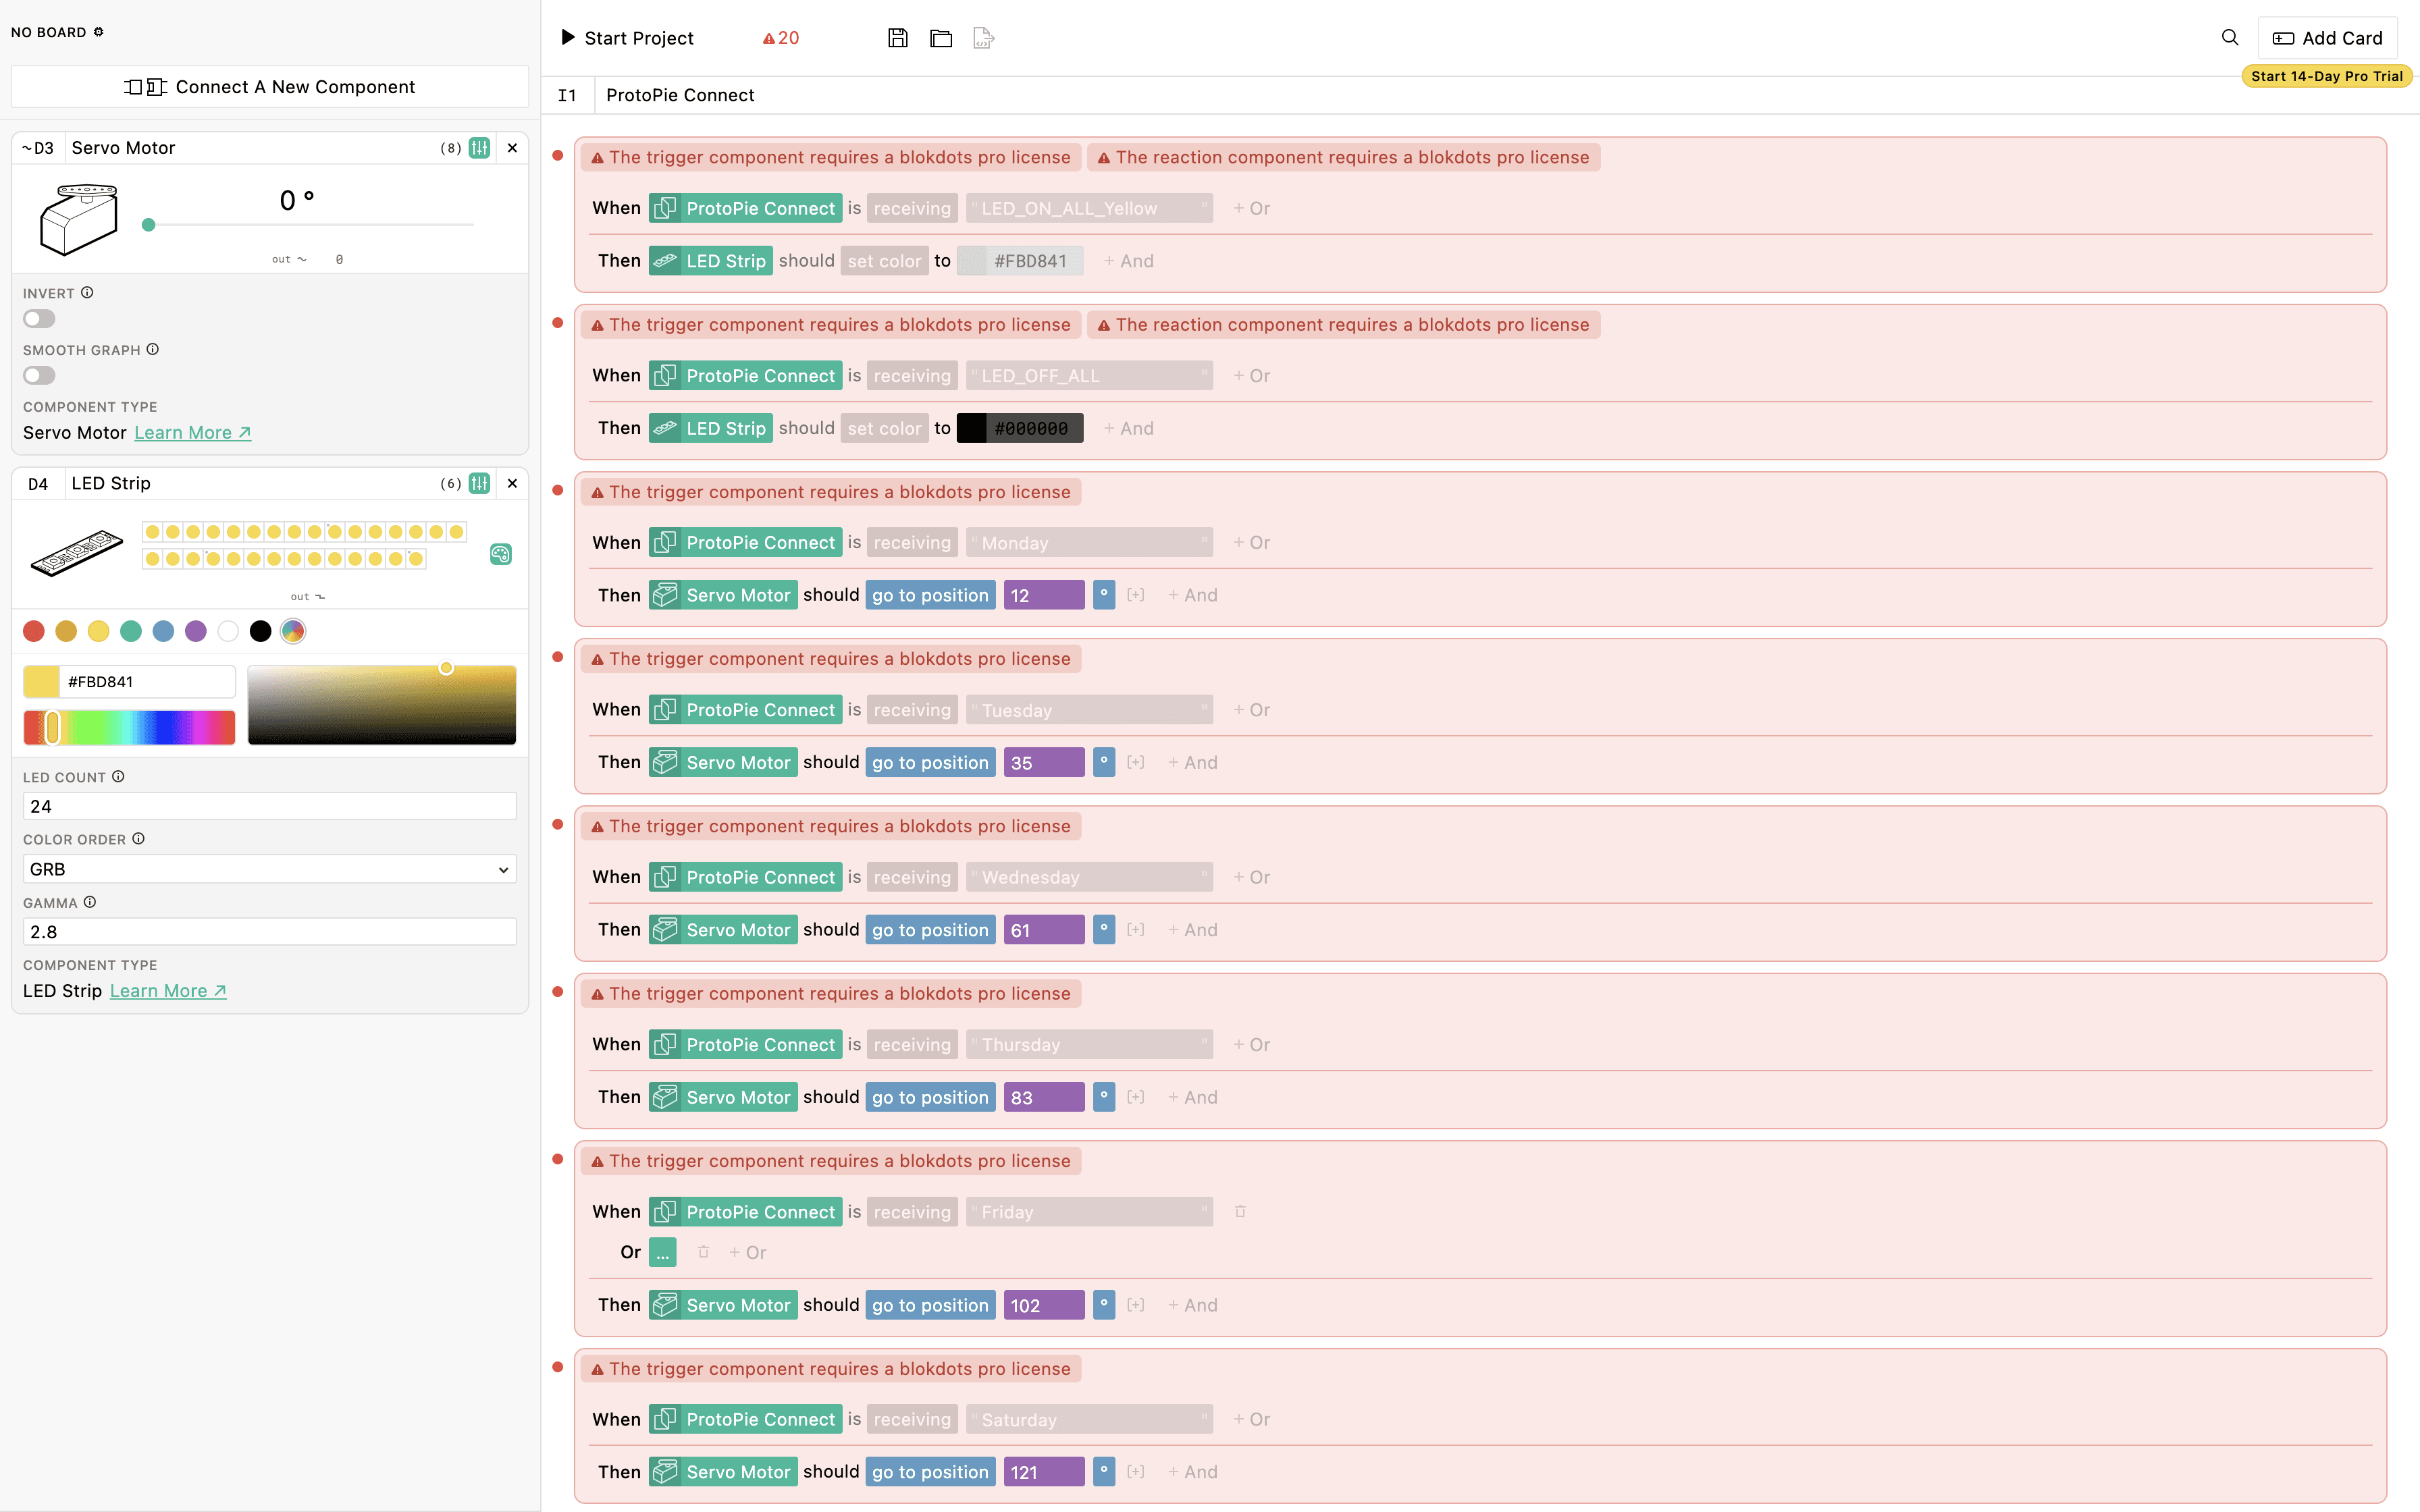Toggle degree unit button on Monday card
Viewport: 2420px width, 1512px height.
click(x=1103, y=595)
